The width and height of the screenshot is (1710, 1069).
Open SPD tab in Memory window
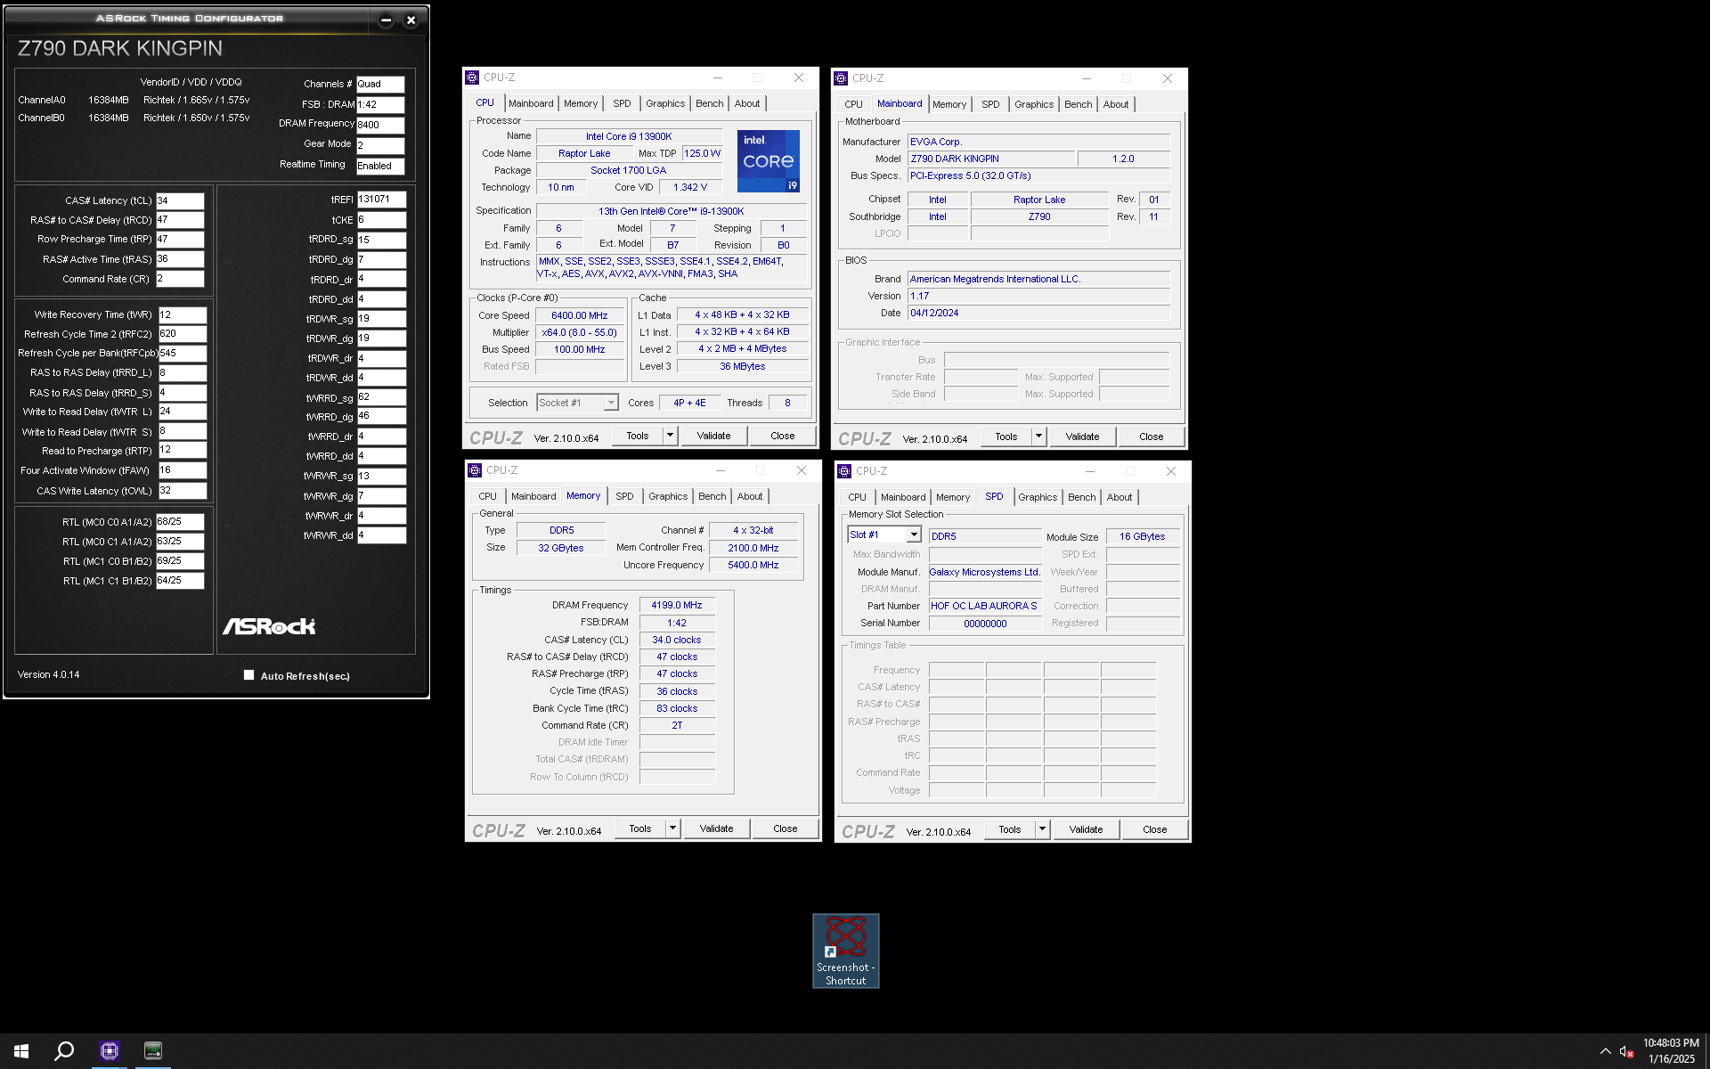625,496
